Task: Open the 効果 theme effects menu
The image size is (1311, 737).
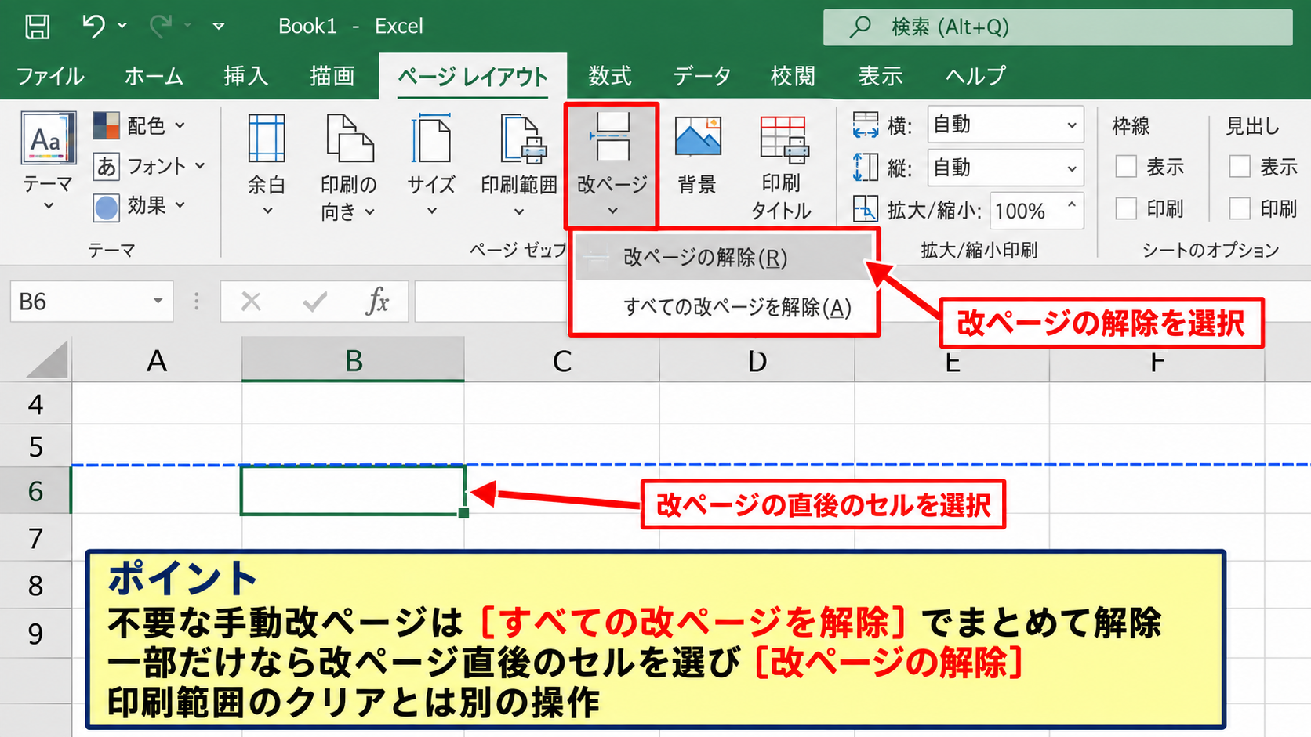Action: pyautogui.click(x=140, y=206)
